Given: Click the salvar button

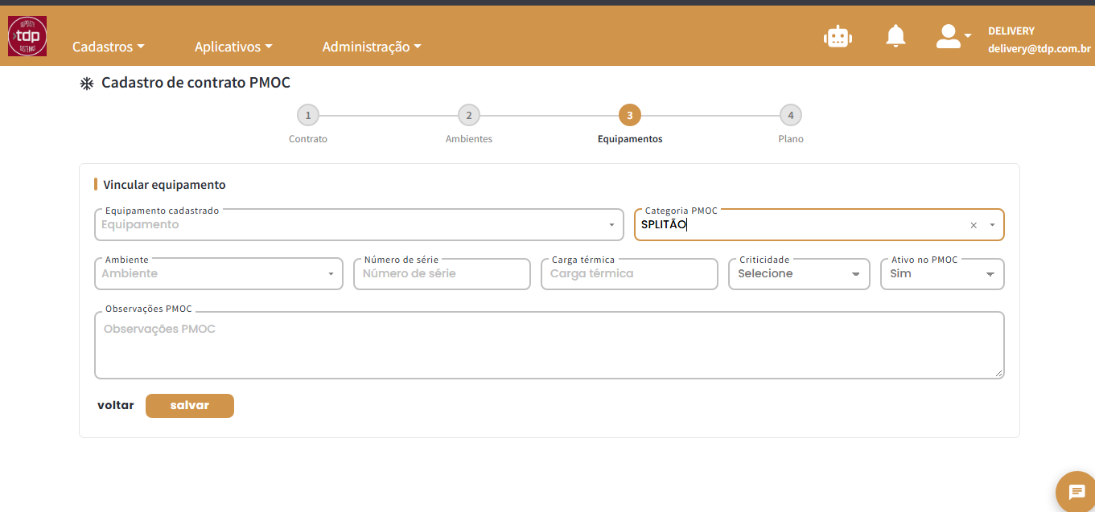Looking at the screenshot, I should point(190,406).
